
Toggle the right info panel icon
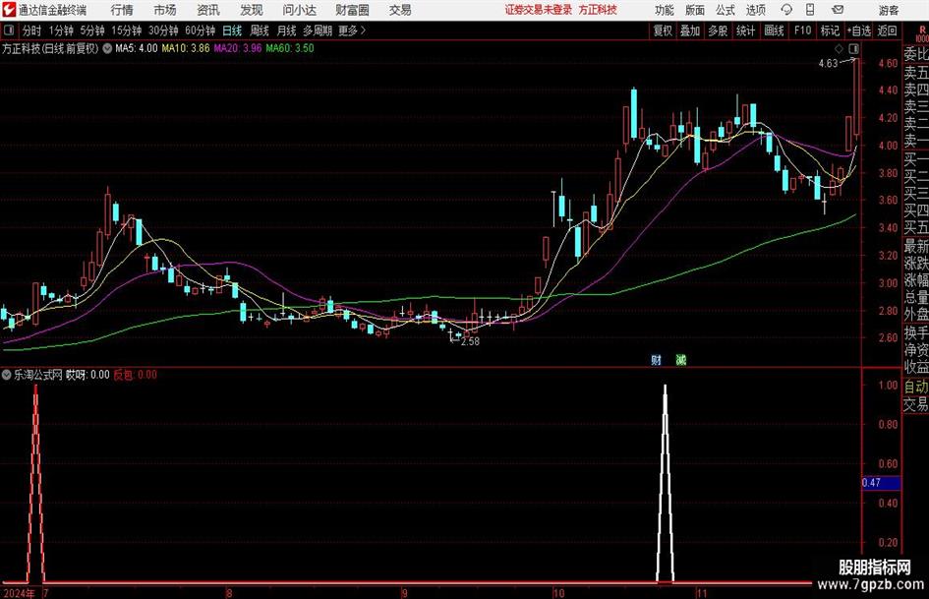(853, 48)
